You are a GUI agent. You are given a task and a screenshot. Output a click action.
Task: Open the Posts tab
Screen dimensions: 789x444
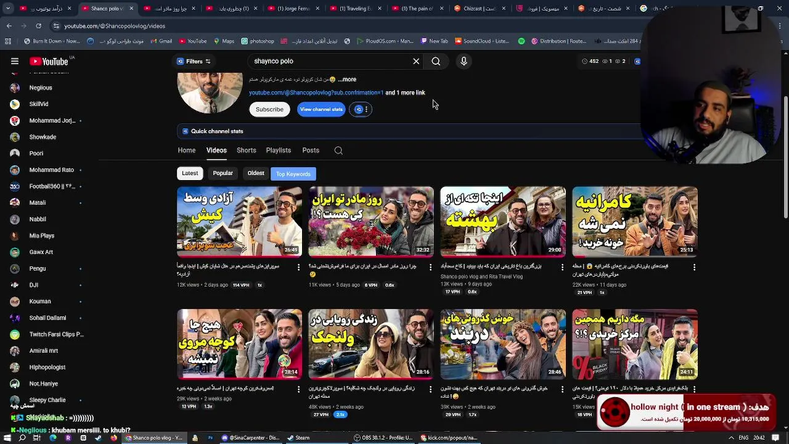pos(311,150)
